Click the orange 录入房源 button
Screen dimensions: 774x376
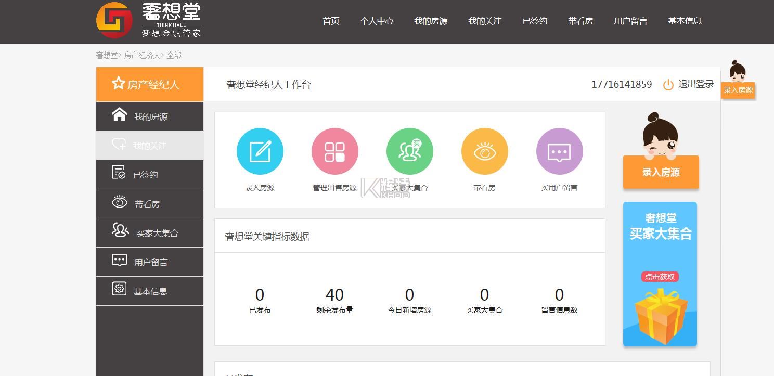coord(661,172)
